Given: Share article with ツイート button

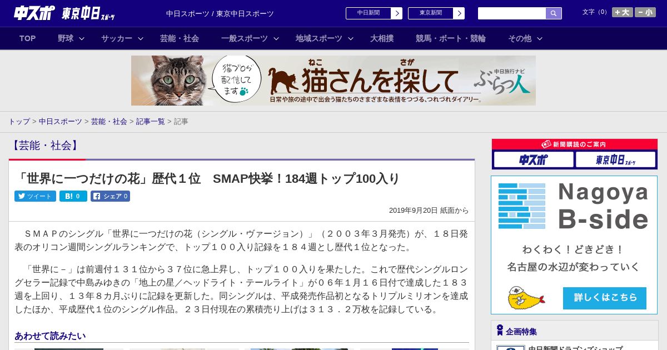Looking at the screenshot, I should [35, 196].
